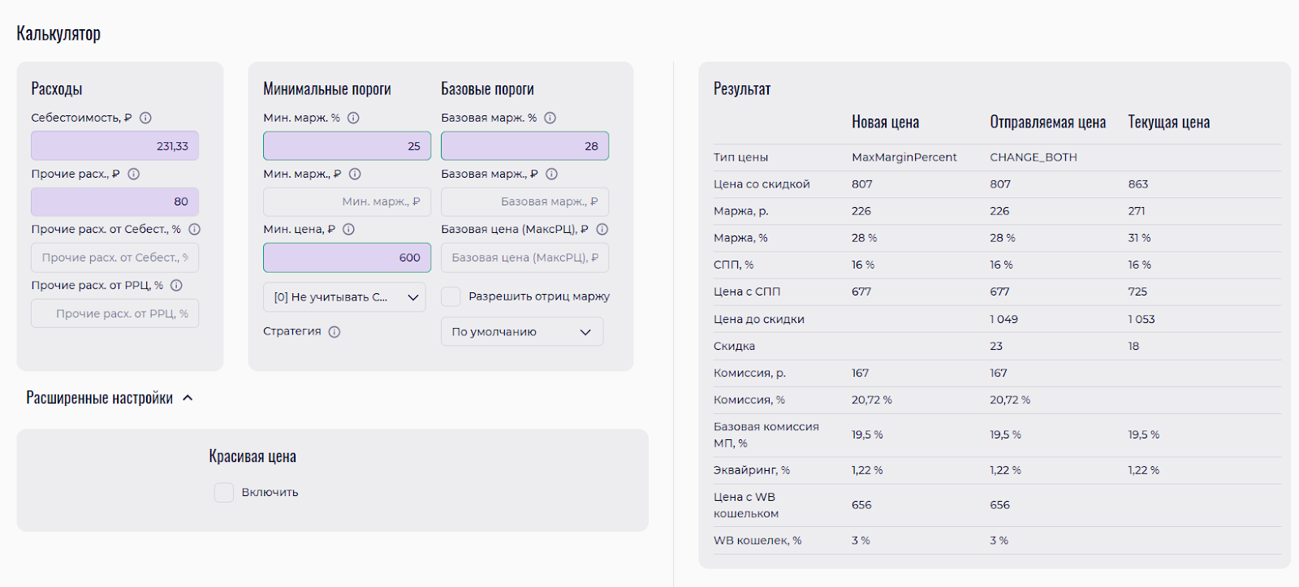The width and height of the screenshot is (1299, 587).
Task: Tick the Включить checkbox under Красивая цена
Action: tap(224, 492)
